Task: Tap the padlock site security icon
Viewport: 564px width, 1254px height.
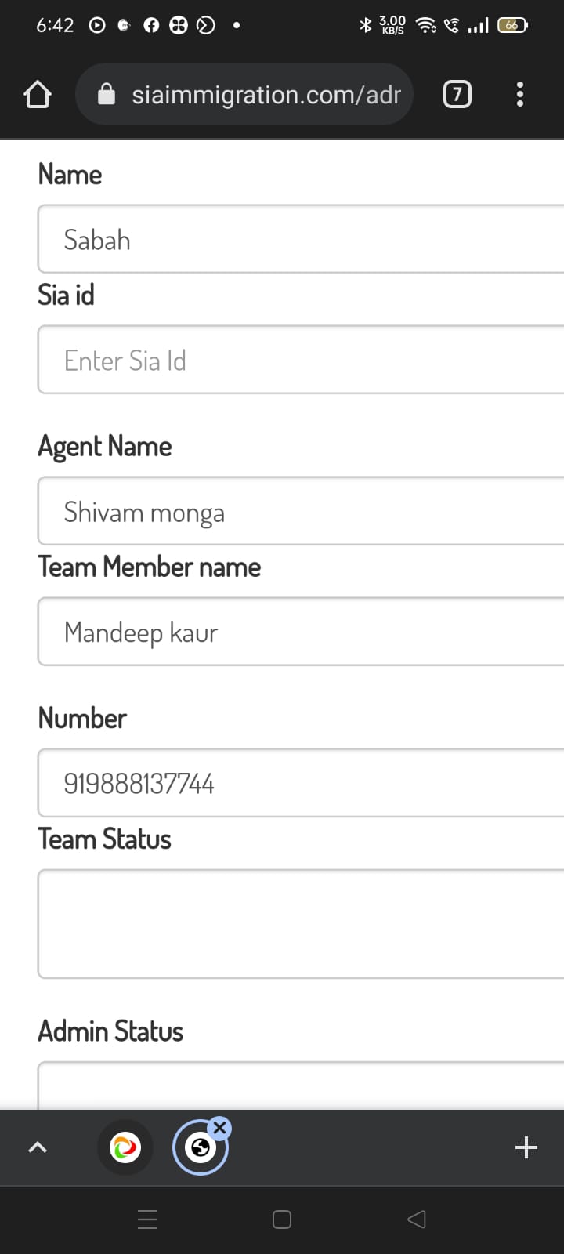Action: pos(107,95)
